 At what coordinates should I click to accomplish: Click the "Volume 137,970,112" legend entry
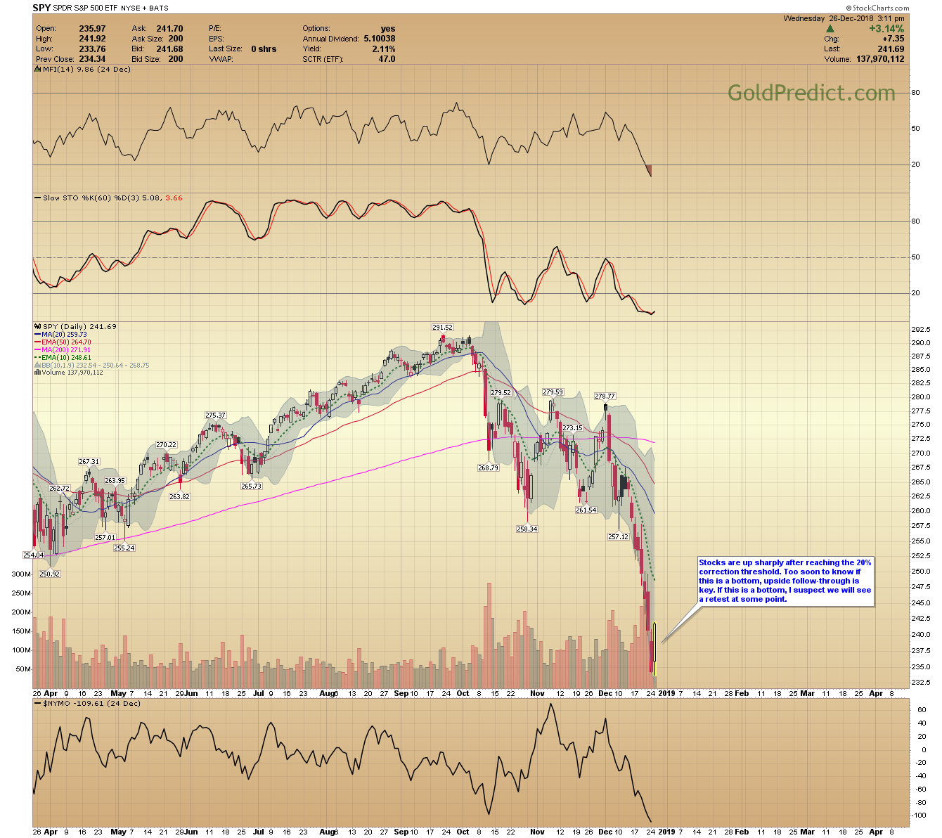(69, 373)
